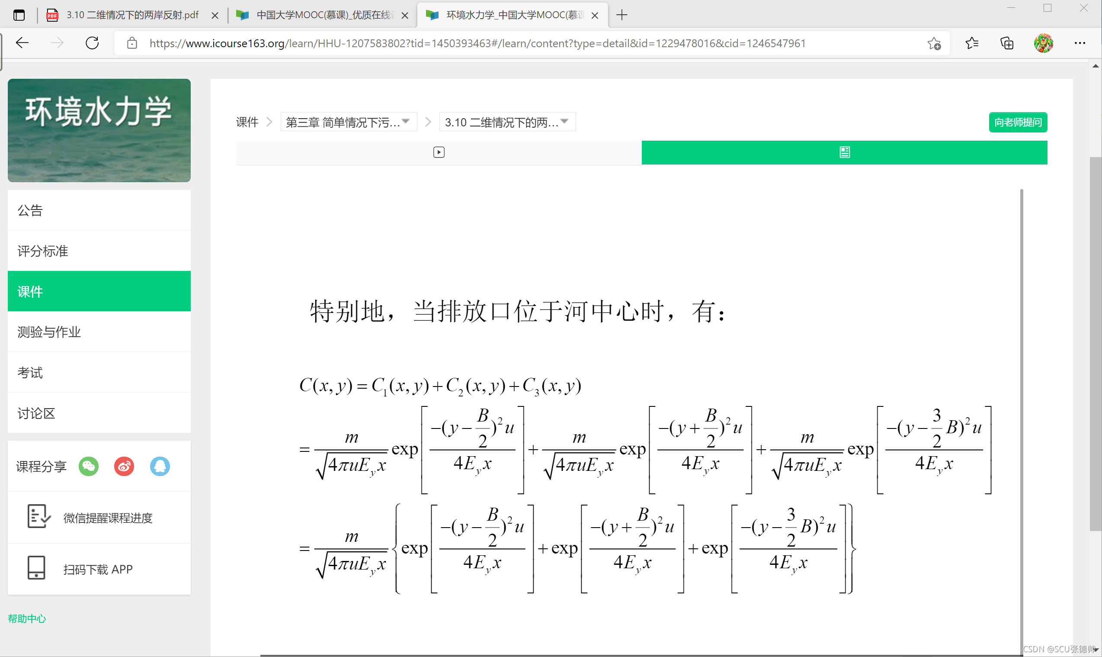The image size is (1102, 657).
Task: Go back with the back arrow
Action: (x=22, y=43)
